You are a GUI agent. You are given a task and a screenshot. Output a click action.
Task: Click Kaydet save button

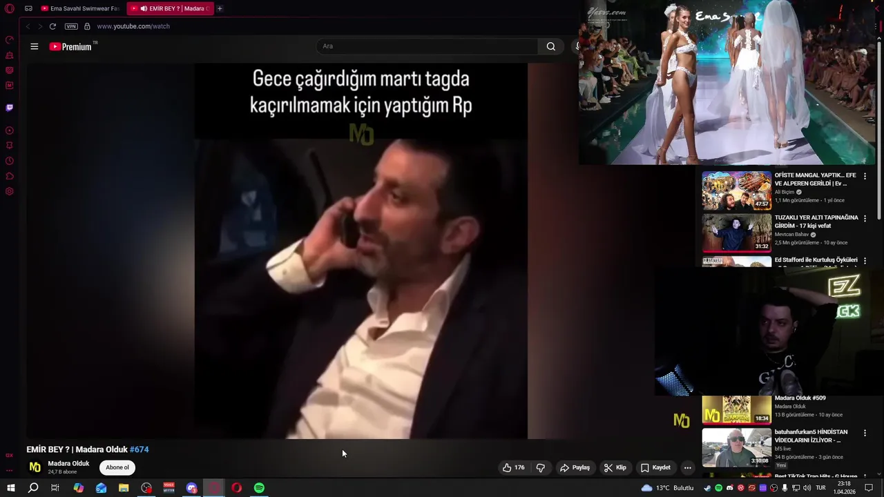(x=655, y=467)
